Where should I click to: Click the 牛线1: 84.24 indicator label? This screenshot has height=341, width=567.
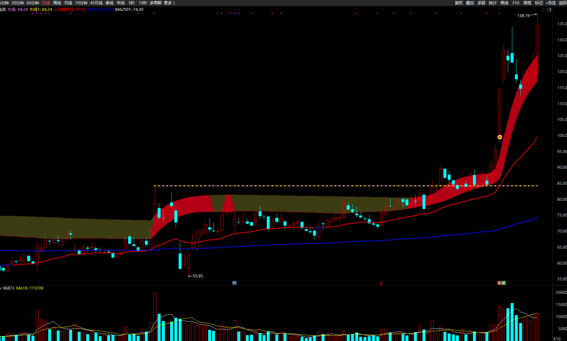coord(41,9)
